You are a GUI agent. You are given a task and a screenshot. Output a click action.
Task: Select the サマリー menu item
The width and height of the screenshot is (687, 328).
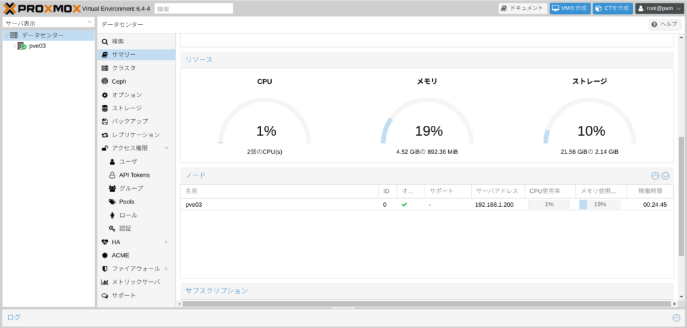[x=136, y=55]
